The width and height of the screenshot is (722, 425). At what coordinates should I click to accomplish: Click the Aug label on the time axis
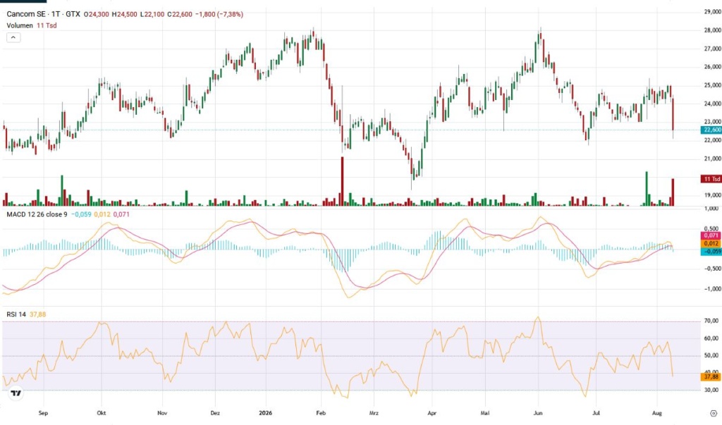point(657,413)
